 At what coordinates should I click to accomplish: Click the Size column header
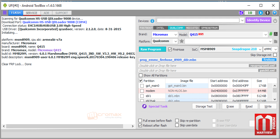(259, 81)
